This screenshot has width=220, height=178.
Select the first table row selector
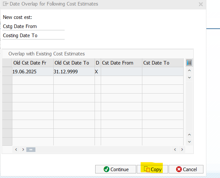(x=7, y=72)
